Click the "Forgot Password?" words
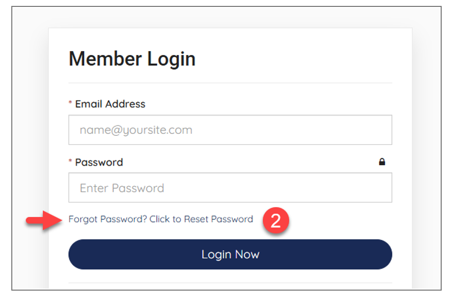The width and height of the screenshot is (452, 297). pyautogui.click(x=107, y=219)
